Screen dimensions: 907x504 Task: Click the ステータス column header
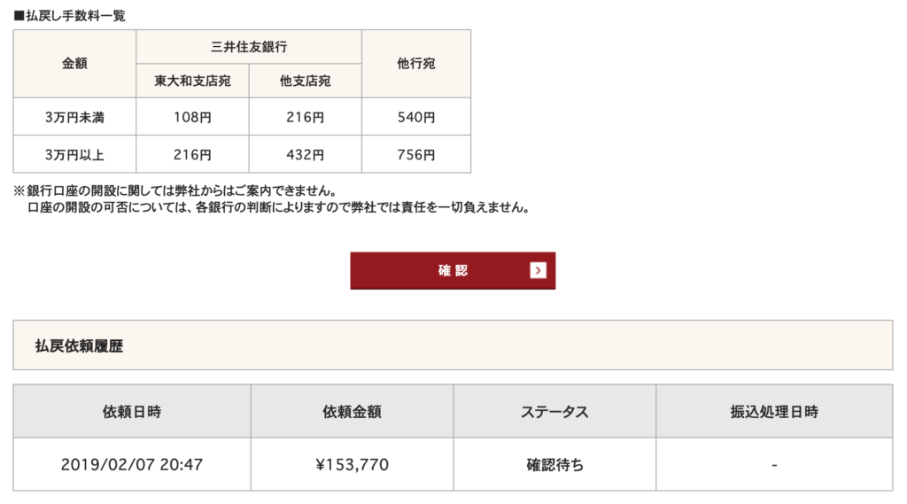click(x=554, y=411)
